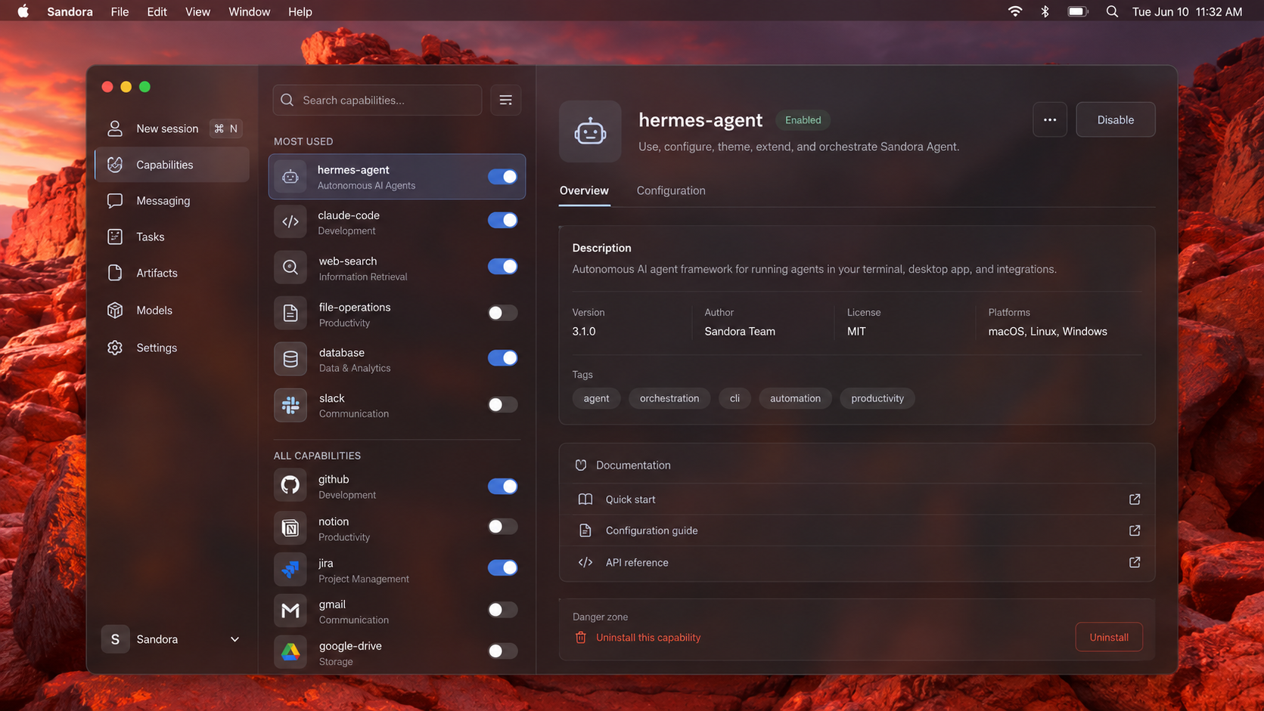Click the Settings gear icon
Viewport: 1264px width, 711px height.
coord(115,348)
